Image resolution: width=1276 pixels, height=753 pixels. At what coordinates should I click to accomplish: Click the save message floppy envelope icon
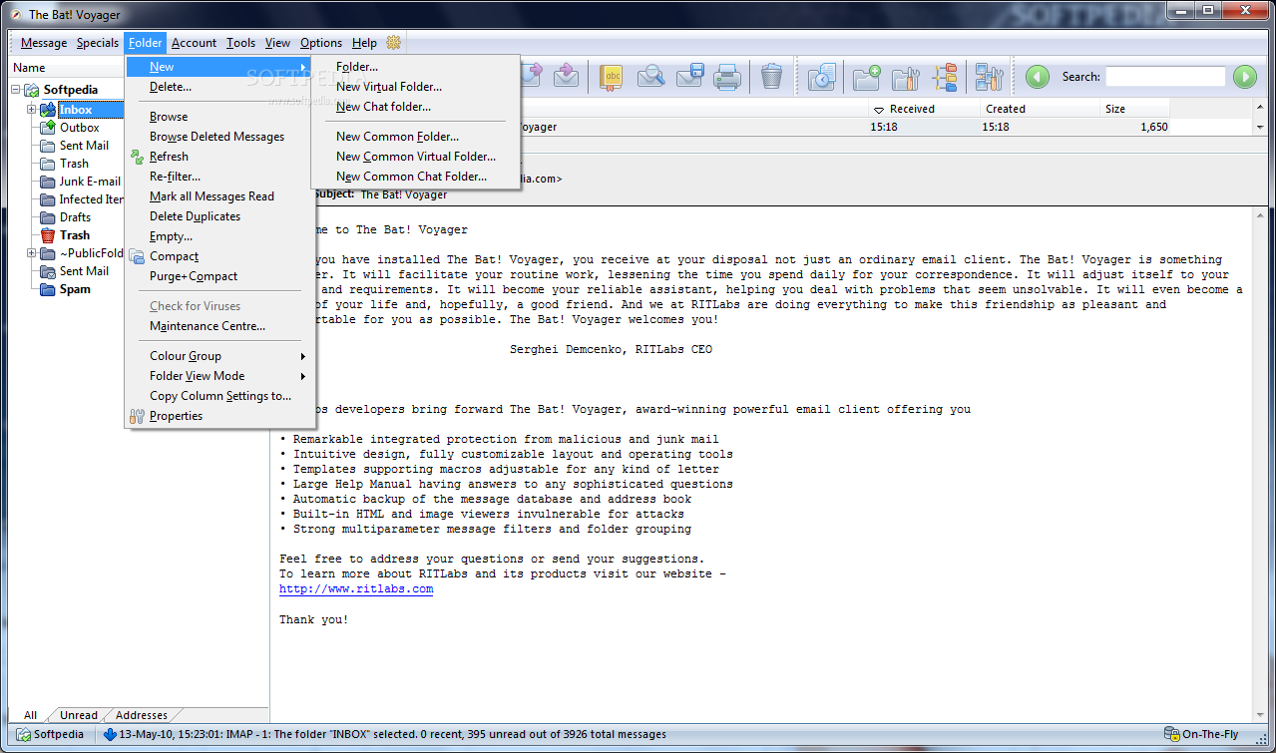pyautogui.click(x=690, y=76)
